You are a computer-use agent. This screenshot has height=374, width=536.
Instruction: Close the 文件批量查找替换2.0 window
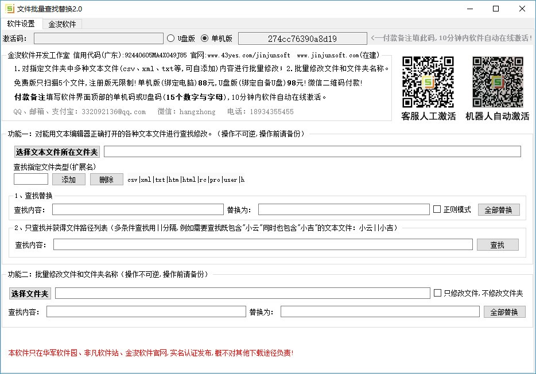pyautogui.click(x=522, y=9)
